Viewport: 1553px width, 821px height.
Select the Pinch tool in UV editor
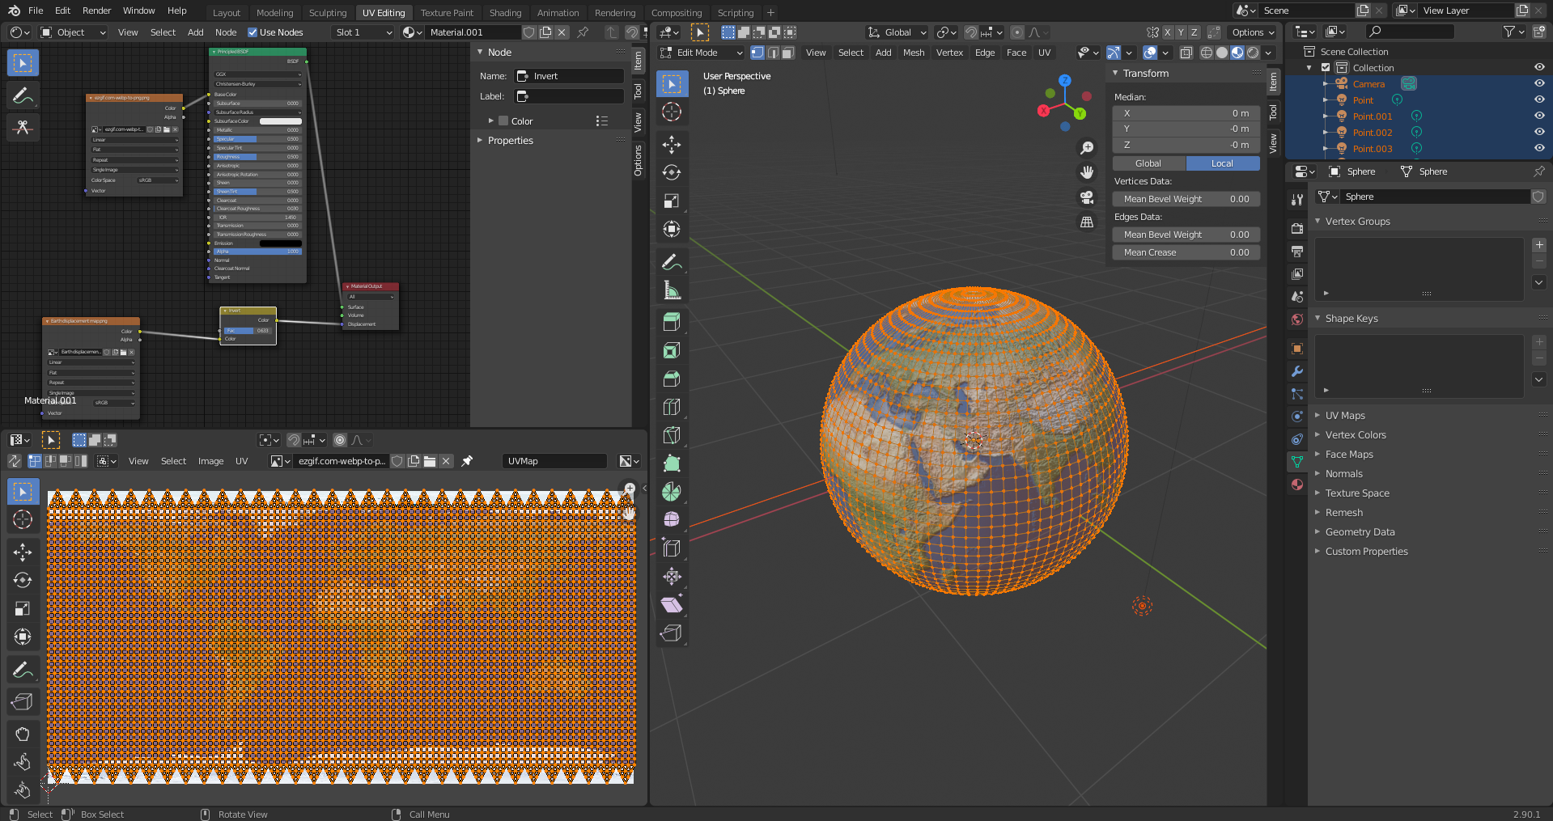click(x=23, y=790)
